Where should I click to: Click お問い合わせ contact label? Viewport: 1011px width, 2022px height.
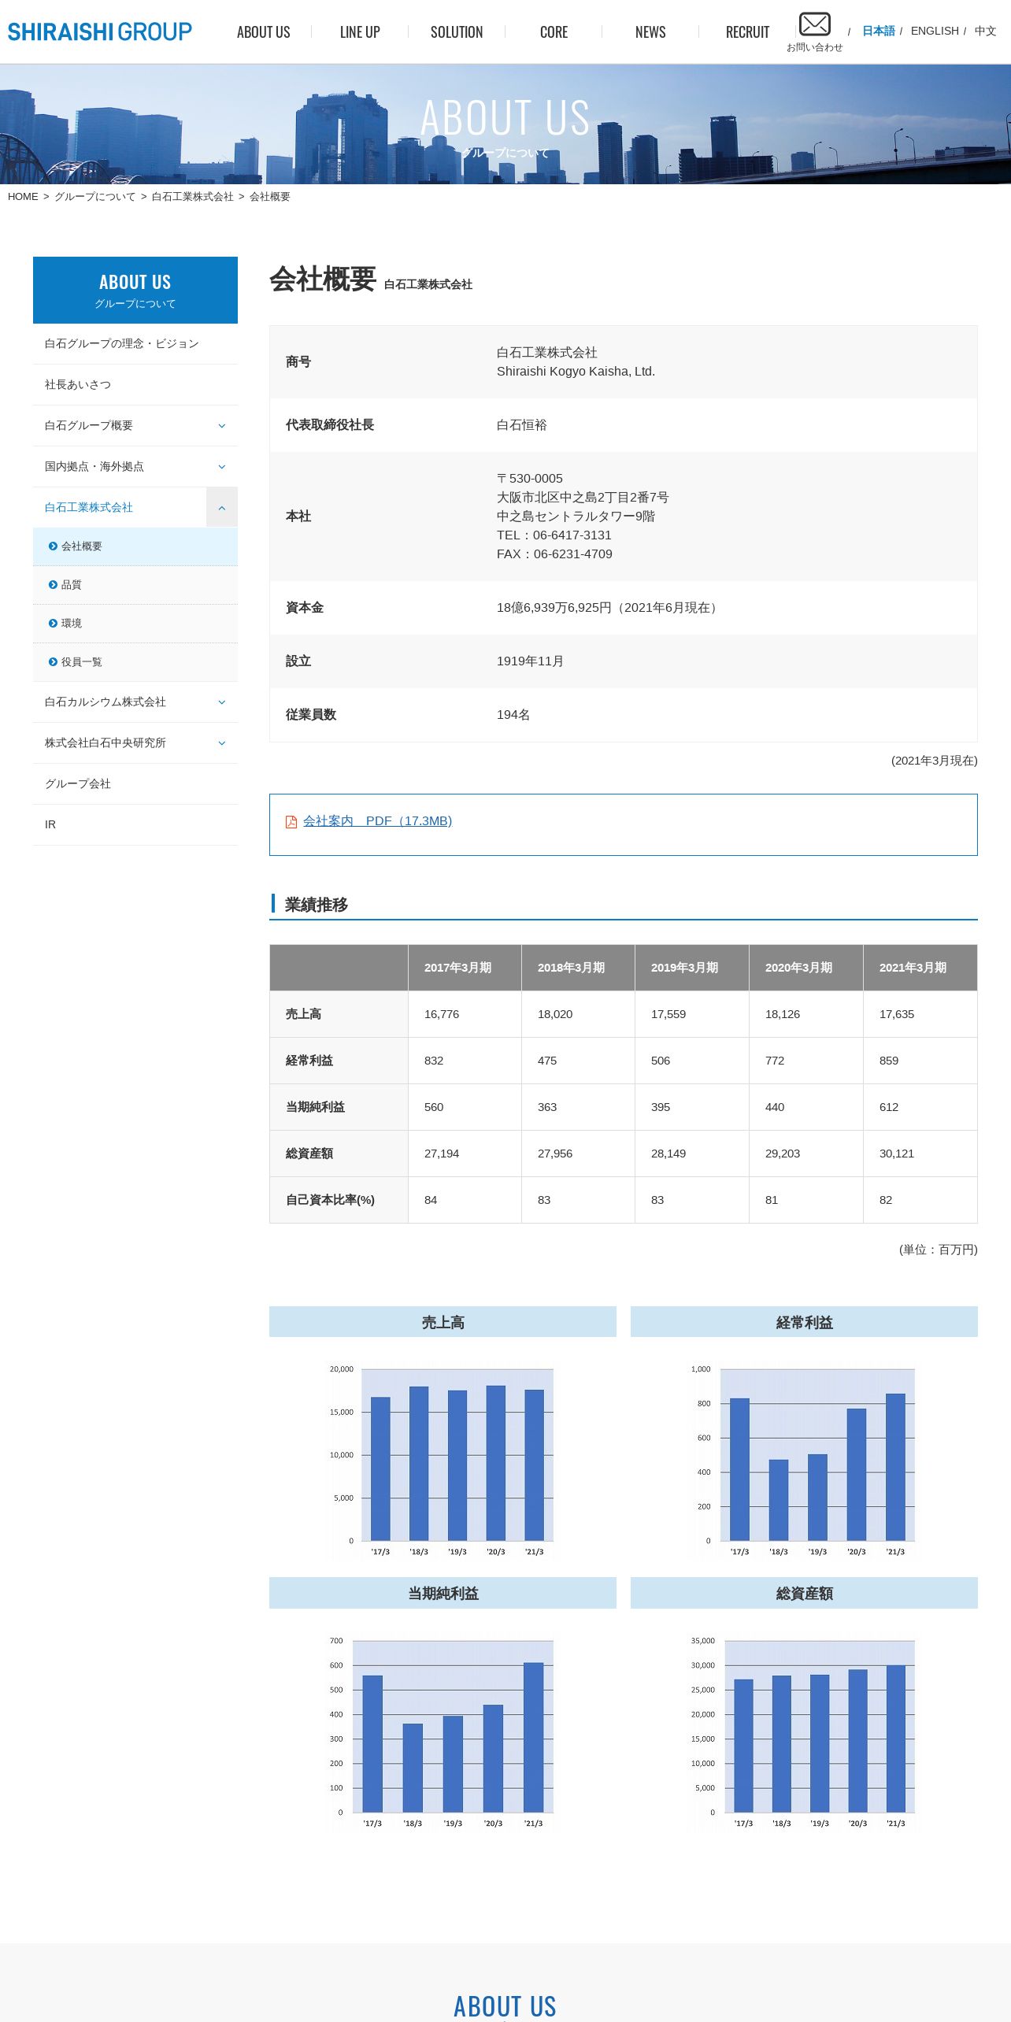coord(814,48)
